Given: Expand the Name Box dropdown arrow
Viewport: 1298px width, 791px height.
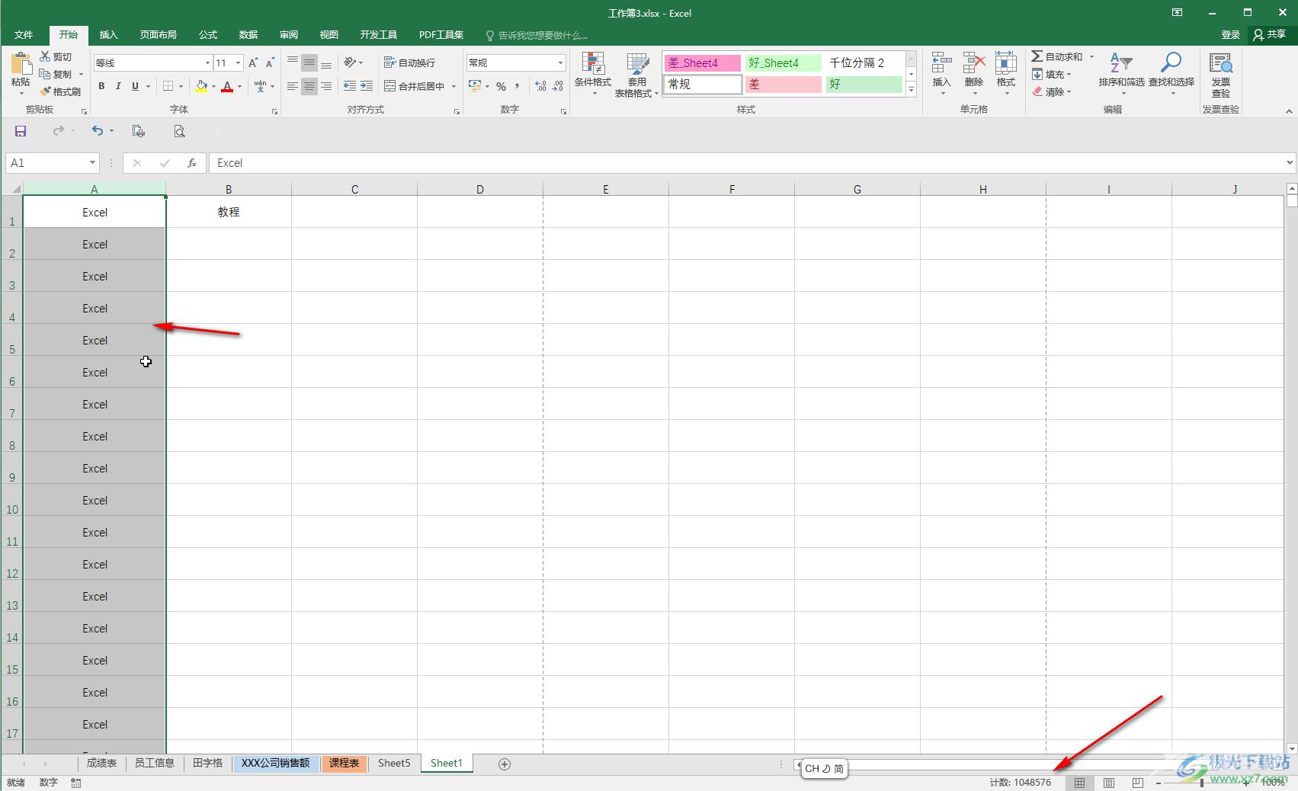Looking at the screenshot, I should click(x=92, y=162).
